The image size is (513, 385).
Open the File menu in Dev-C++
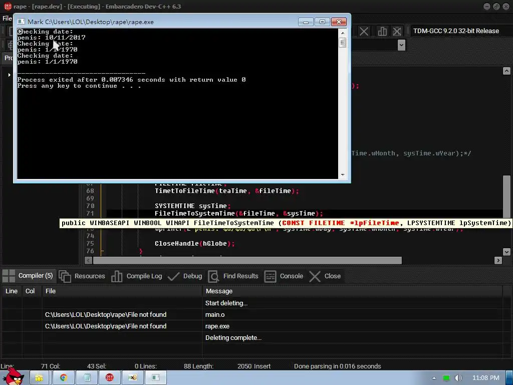(7, 19)
